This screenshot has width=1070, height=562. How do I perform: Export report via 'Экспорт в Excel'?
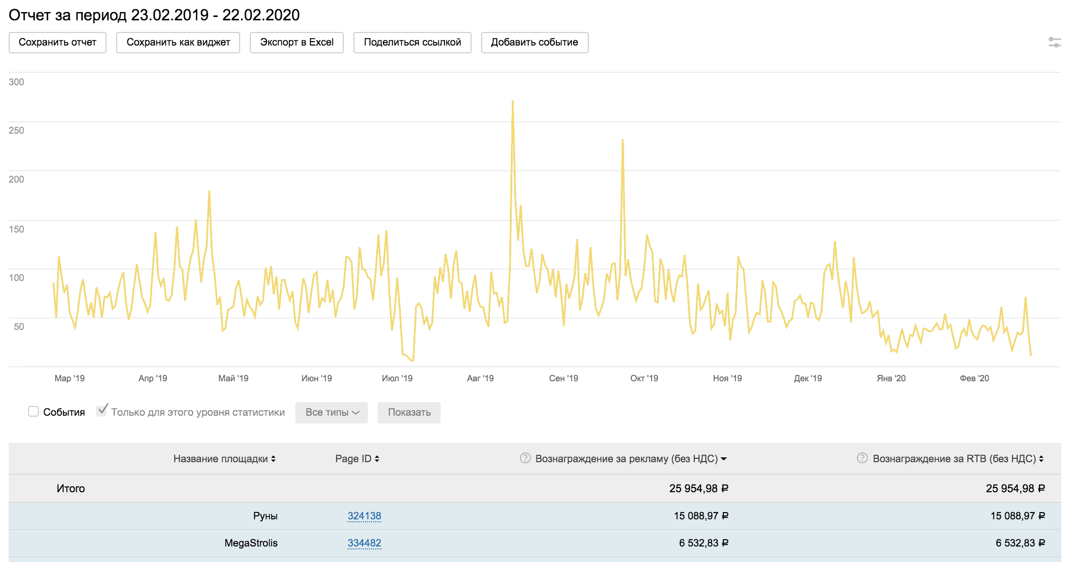tap(297, 43)
